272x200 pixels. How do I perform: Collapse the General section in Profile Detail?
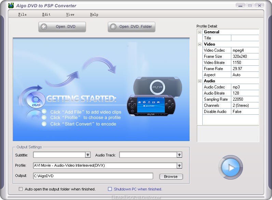(x=200, y=32)
